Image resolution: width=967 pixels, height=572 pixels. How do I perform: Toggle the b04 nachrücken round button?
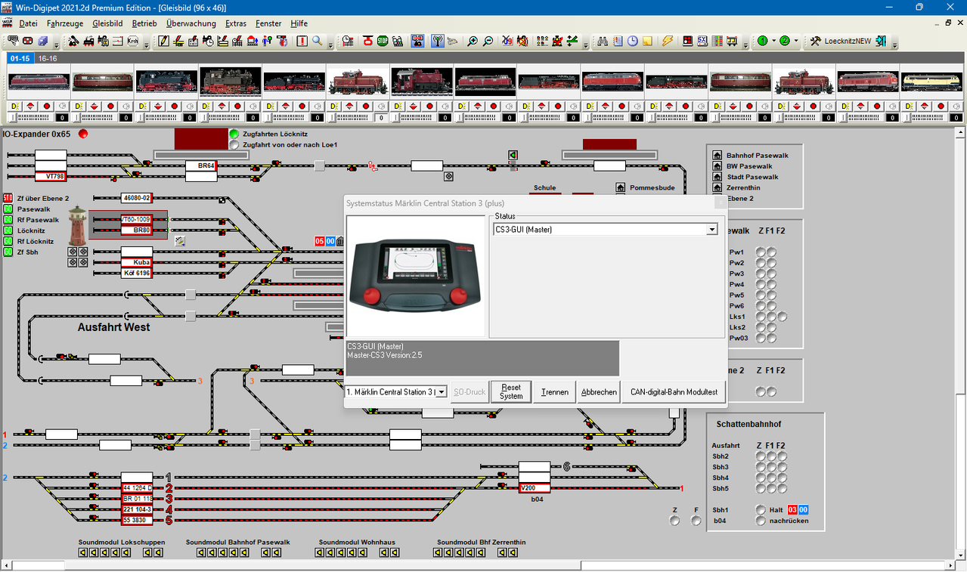click(761, 521)
